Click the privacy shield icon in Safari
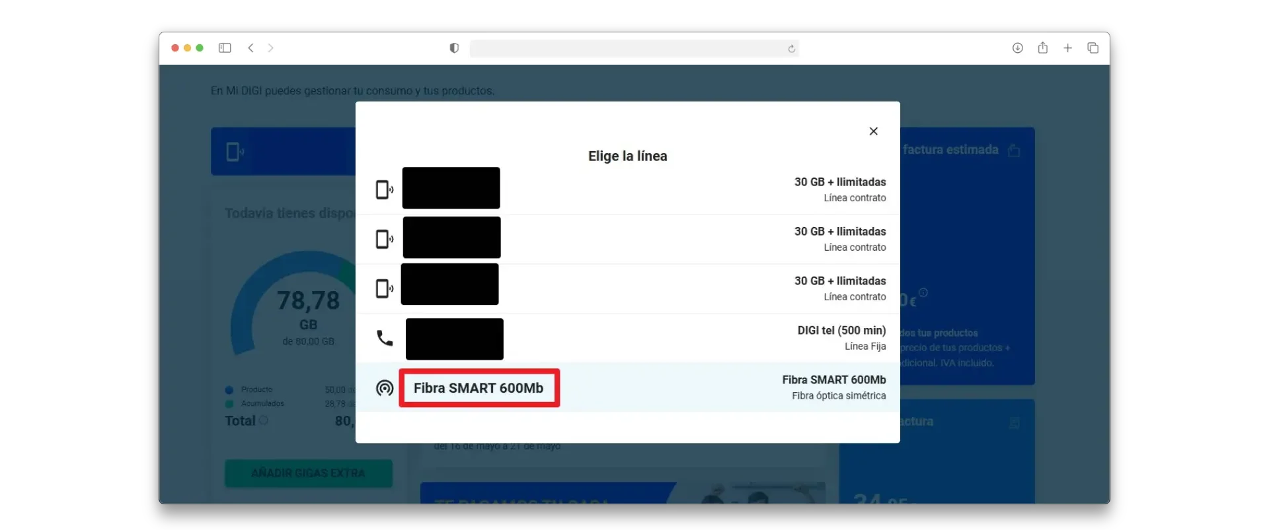 pos(454,48)
